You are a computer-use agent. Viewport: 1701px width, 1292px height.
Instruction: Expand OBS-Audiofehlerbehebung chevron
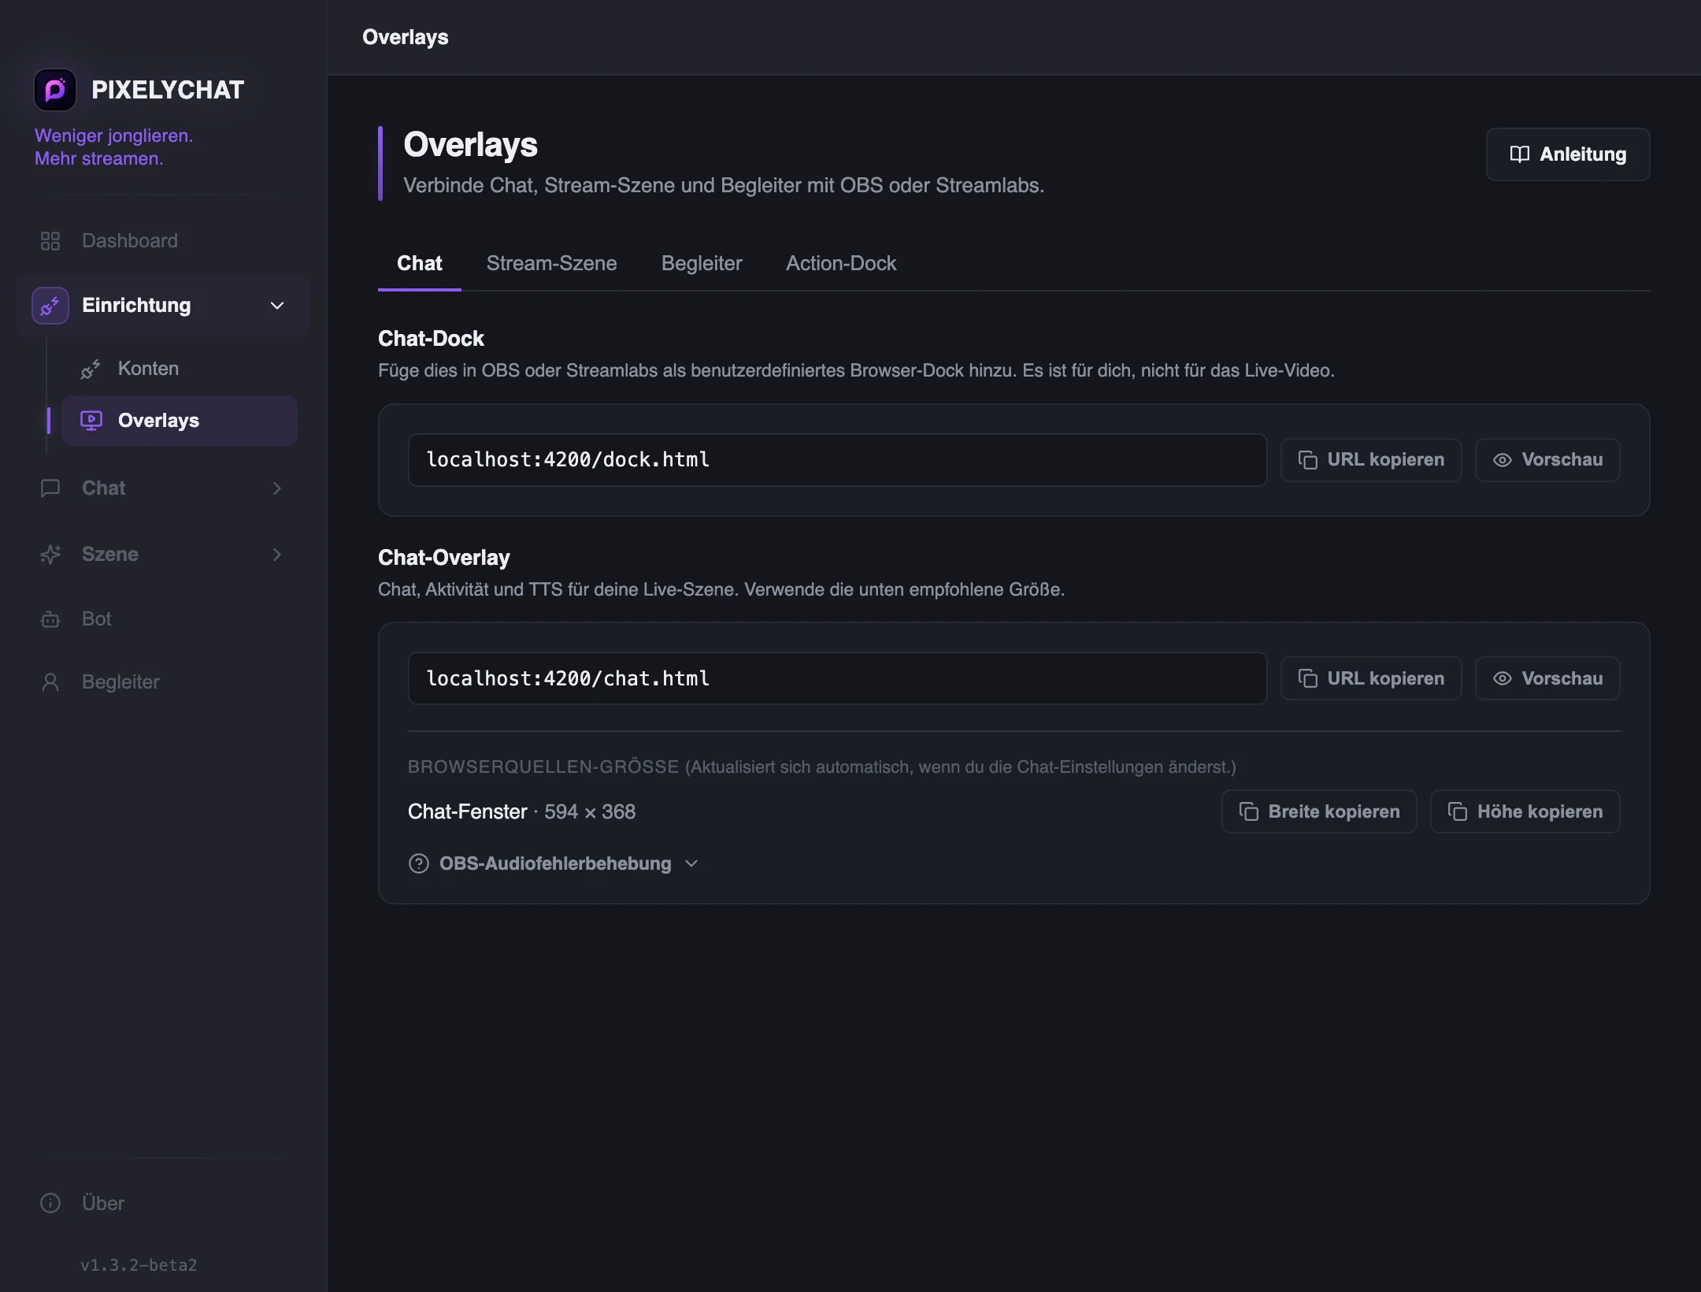click(691, 864)
